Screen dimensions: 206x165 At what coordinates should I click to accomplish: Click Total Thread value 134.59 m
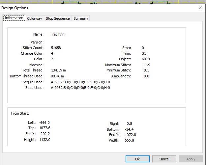point(58,70)
